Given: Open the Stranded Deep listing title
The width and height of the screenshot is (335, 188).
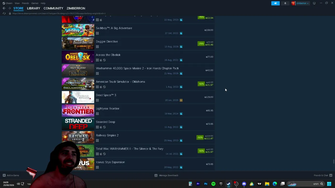Looking at the screenshot, I should (x=105, y=122).
